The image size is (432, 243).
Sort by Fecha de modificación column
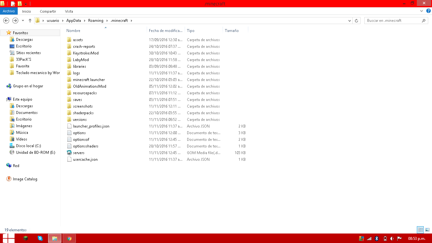tap(166, 31)
